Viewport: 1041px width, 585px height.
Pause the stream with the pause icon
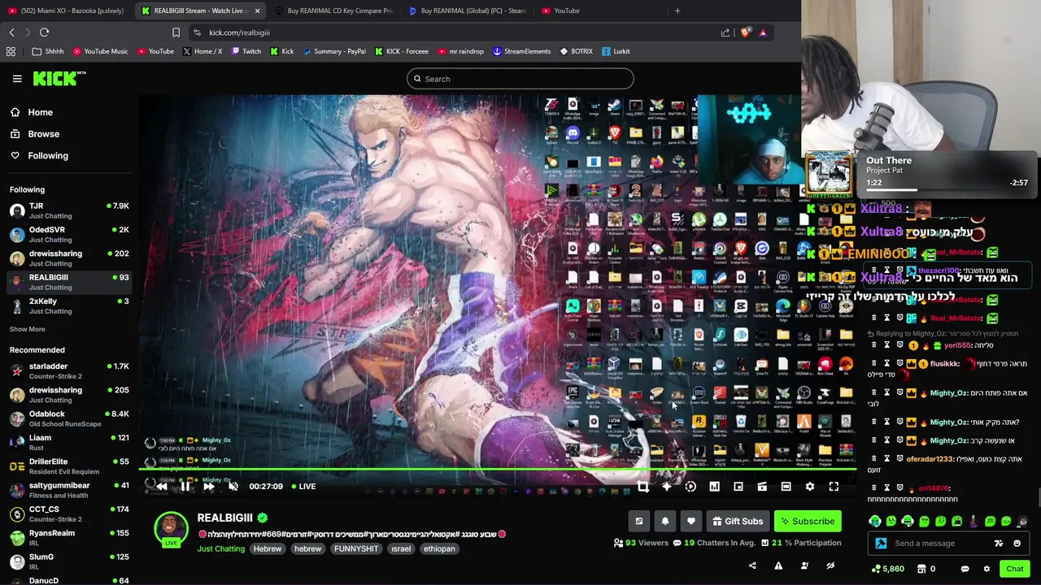185,487
